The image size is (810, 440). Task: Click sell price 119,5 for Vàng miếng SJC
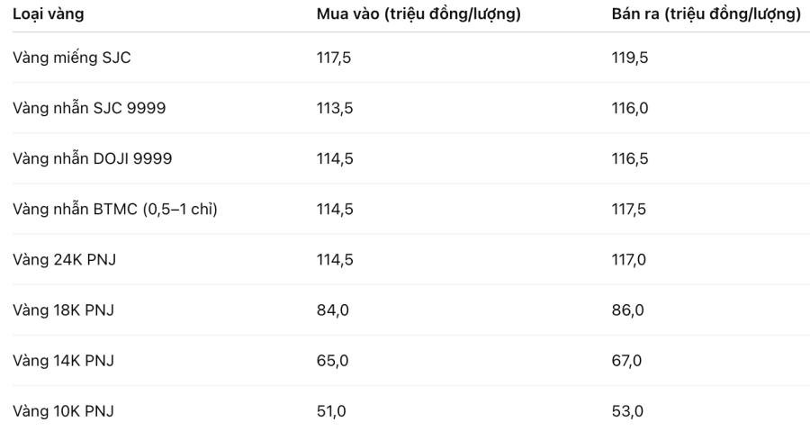630,58
